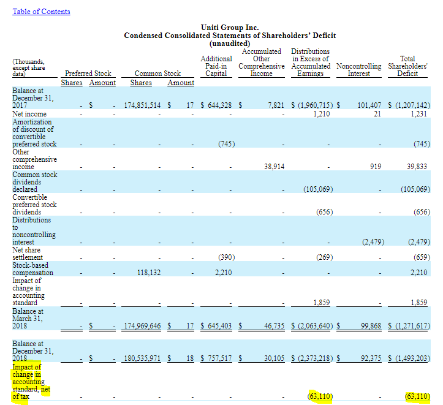This screenshot has width=443, height=405.
Task: Click the value 99,868
Action: 371,326
